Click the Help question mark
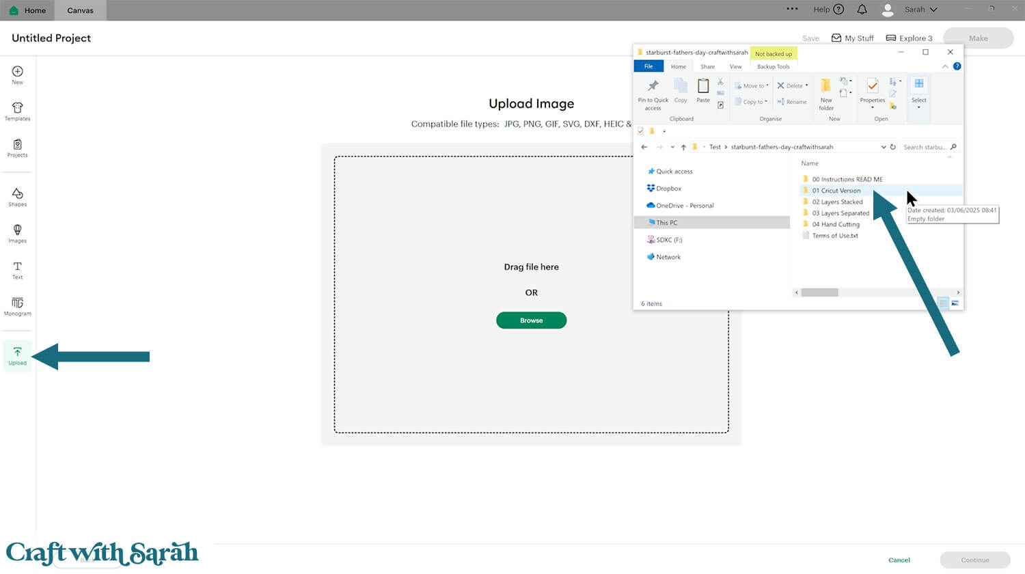 click(838, 10)
